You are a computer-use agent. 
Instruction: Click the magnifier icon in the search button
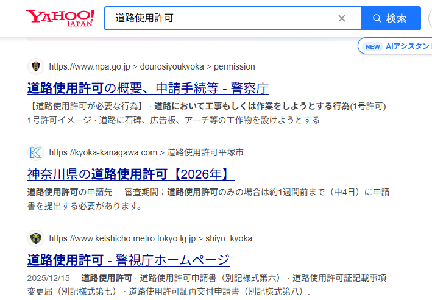[377, 18]
